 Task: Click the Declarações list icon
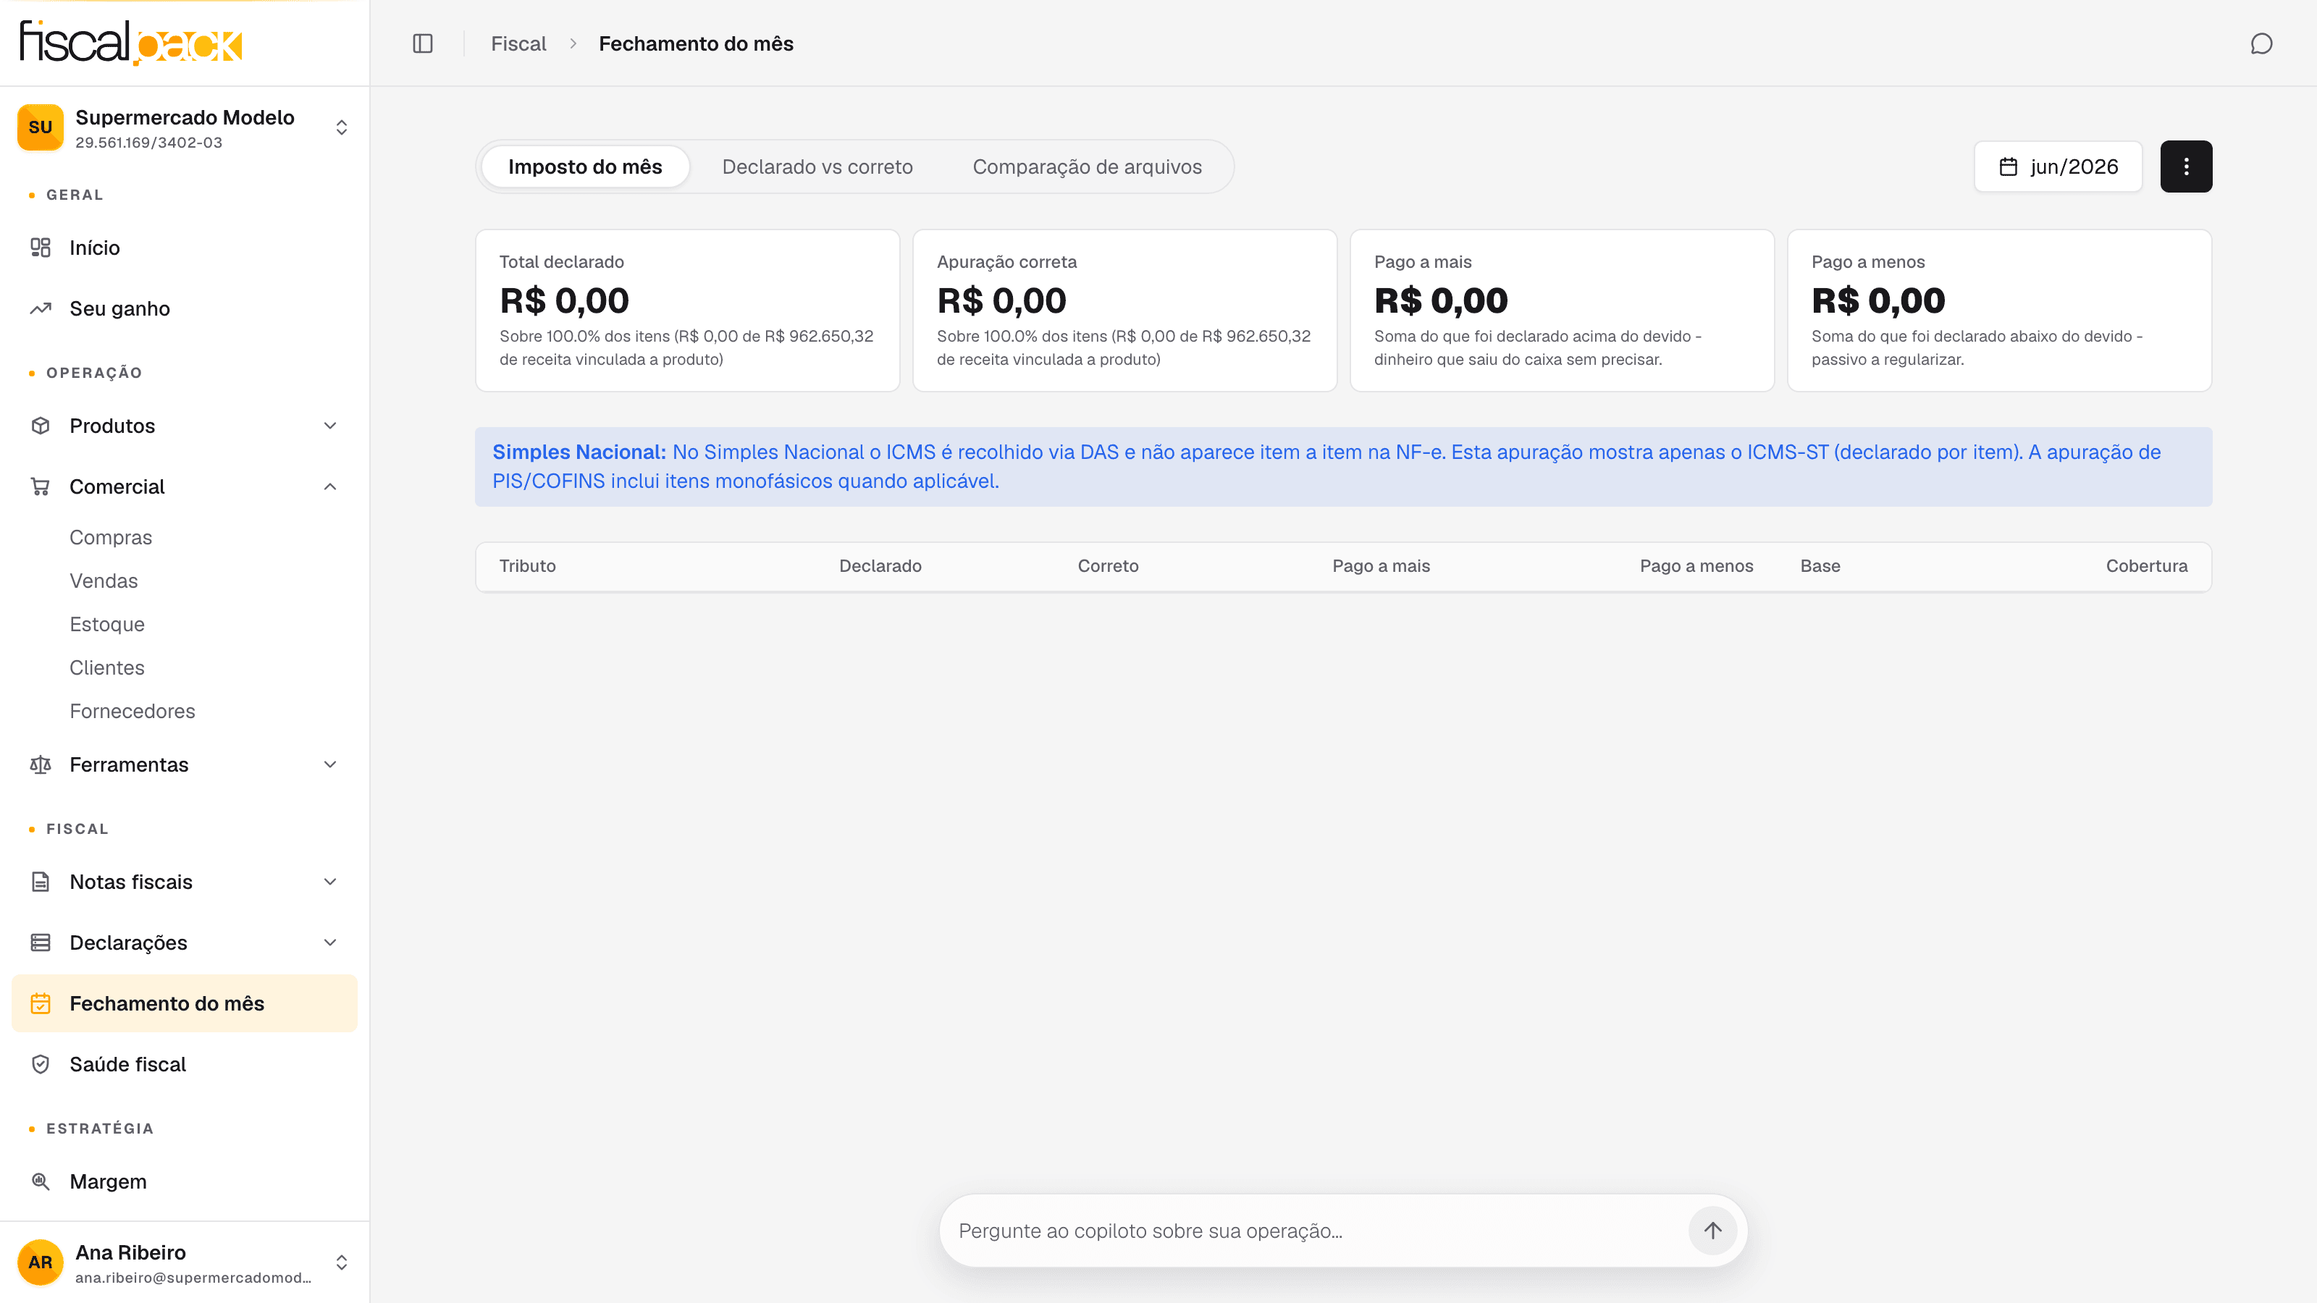(x=41, y=943)
